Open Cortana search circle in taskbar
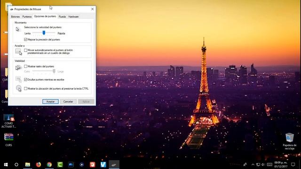301x169 pixels. point(16,165)
